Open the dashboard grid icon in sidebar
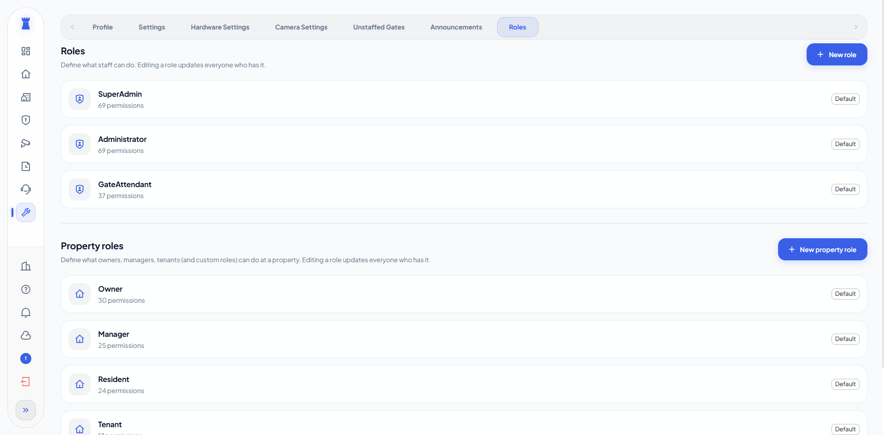The image size is (884, 435). (x=26, y=51)
